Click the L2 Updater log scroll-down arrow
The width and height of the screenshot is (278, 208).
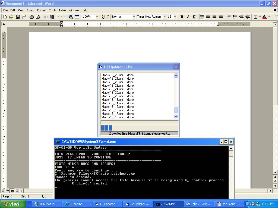click(176, 116)
